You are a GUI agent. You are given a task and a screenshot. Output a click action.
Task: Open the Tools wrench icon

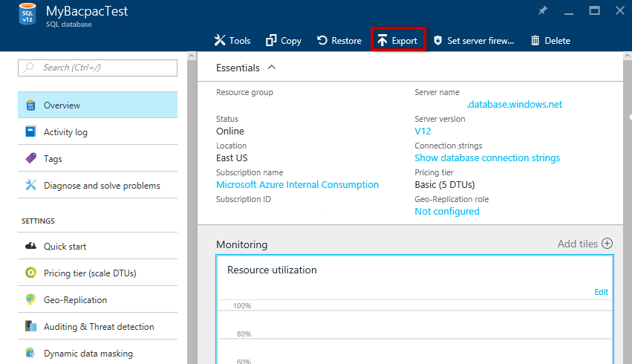coord(220,40)
